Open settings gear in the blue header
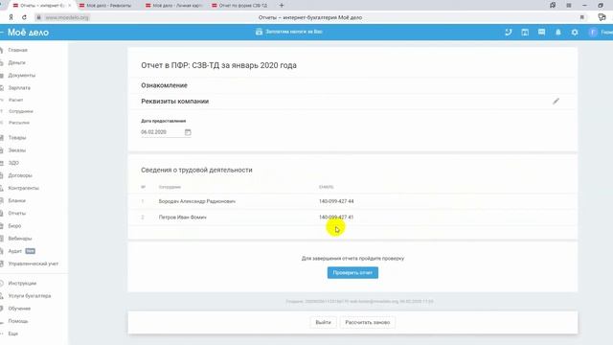 [575, 32]
